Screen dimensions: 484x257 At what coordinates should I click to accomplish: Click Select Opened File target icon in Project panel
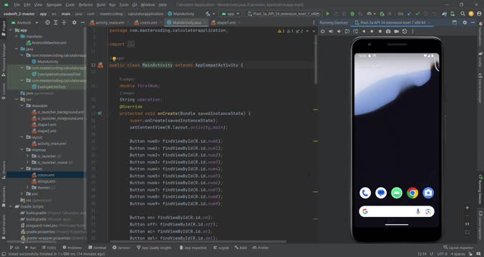tap(47, 22)
